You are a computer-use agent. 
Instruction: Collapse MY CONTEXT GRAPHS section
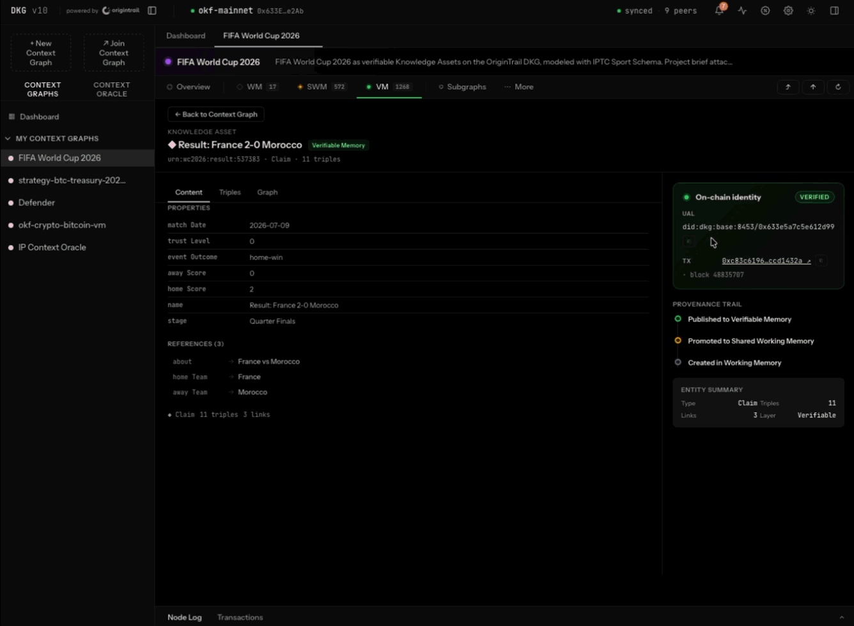[8, 139]
